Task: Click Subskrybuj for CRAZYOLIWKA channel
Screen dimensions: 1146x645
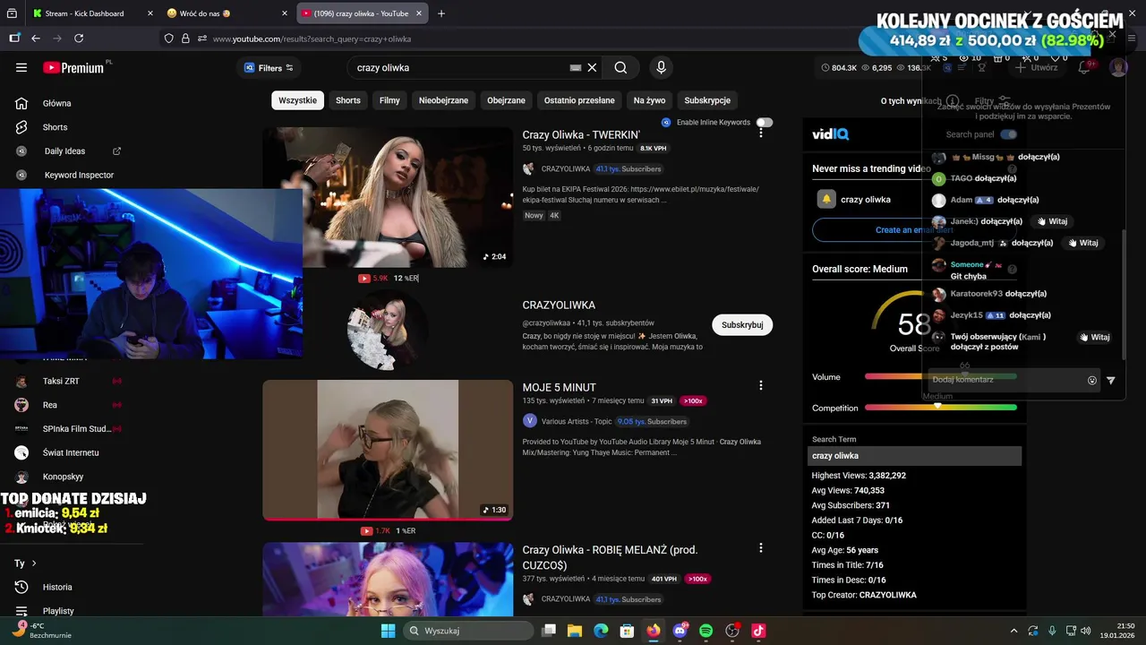Action: pyautogui.click(x=742, y=325)
